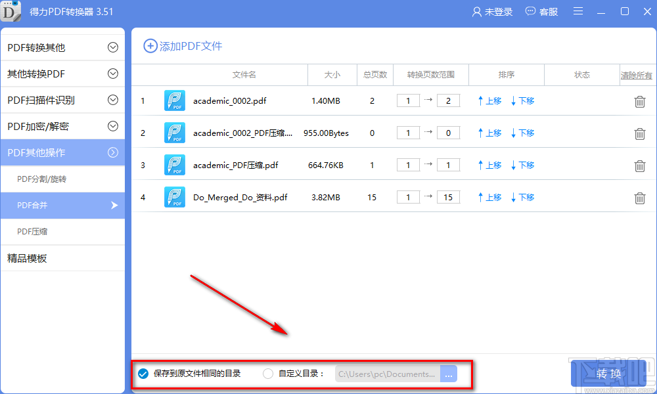Click file name Do_Merged_Do_资料.pdf

tap(240, 197)
